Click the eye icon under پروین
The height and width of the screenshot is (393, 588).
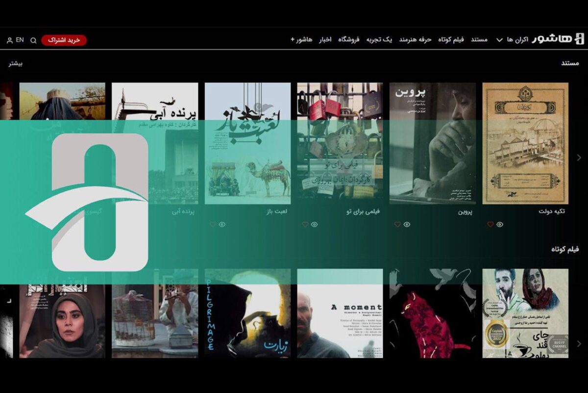coord(407,225)
